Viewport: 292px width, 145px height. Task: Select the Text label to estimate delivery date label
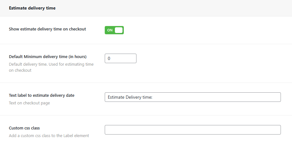click(42, 95)
